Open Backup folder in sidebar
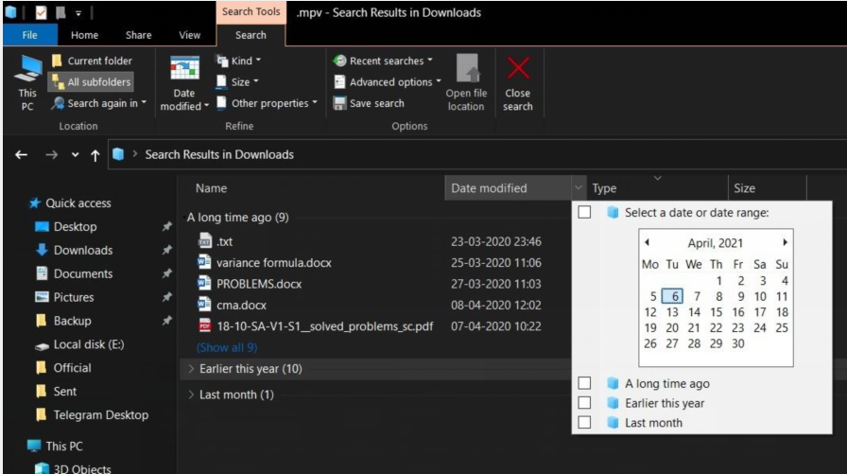847x474 pixels. (63, 321)
